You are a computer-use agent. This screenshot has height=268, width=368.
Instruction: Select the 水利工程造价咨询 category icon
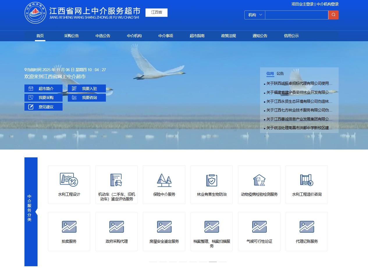(306, 180)
